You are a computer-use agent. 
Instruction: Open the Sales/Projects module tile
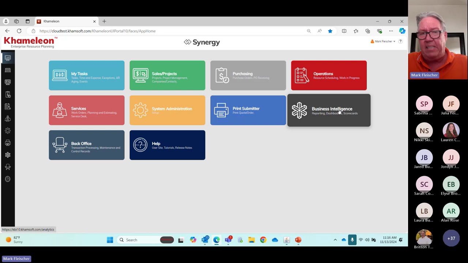(x=167, y=75)
